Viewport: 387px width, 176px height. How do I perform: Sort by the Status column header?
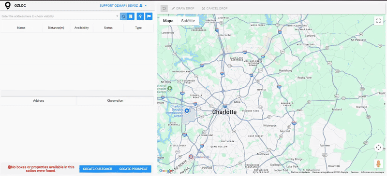(108, 28)
